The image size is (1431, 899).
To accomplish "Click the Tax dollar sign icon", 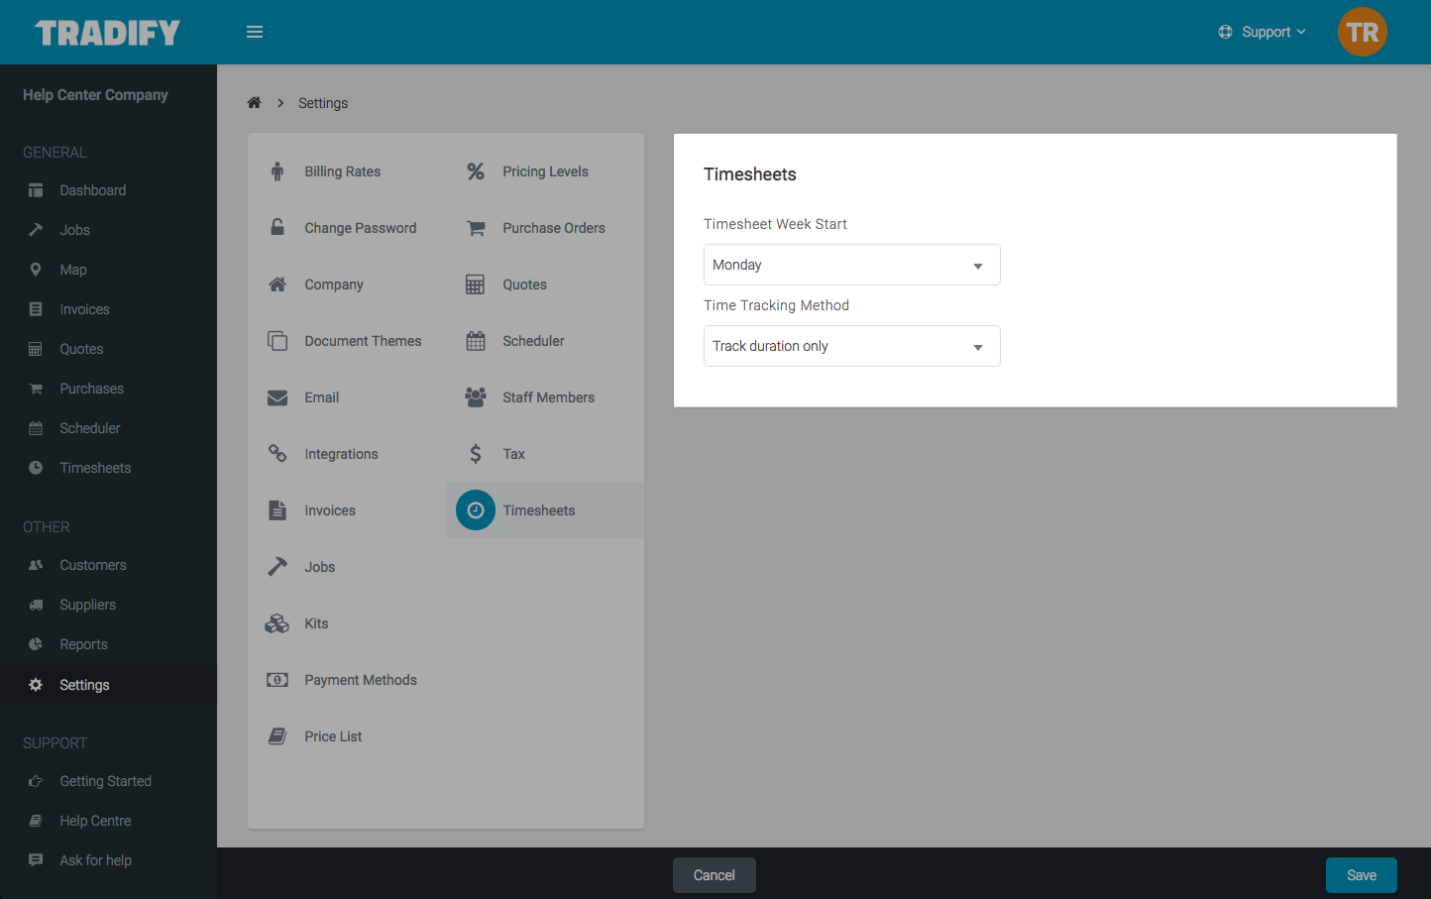I will [476, 454].
